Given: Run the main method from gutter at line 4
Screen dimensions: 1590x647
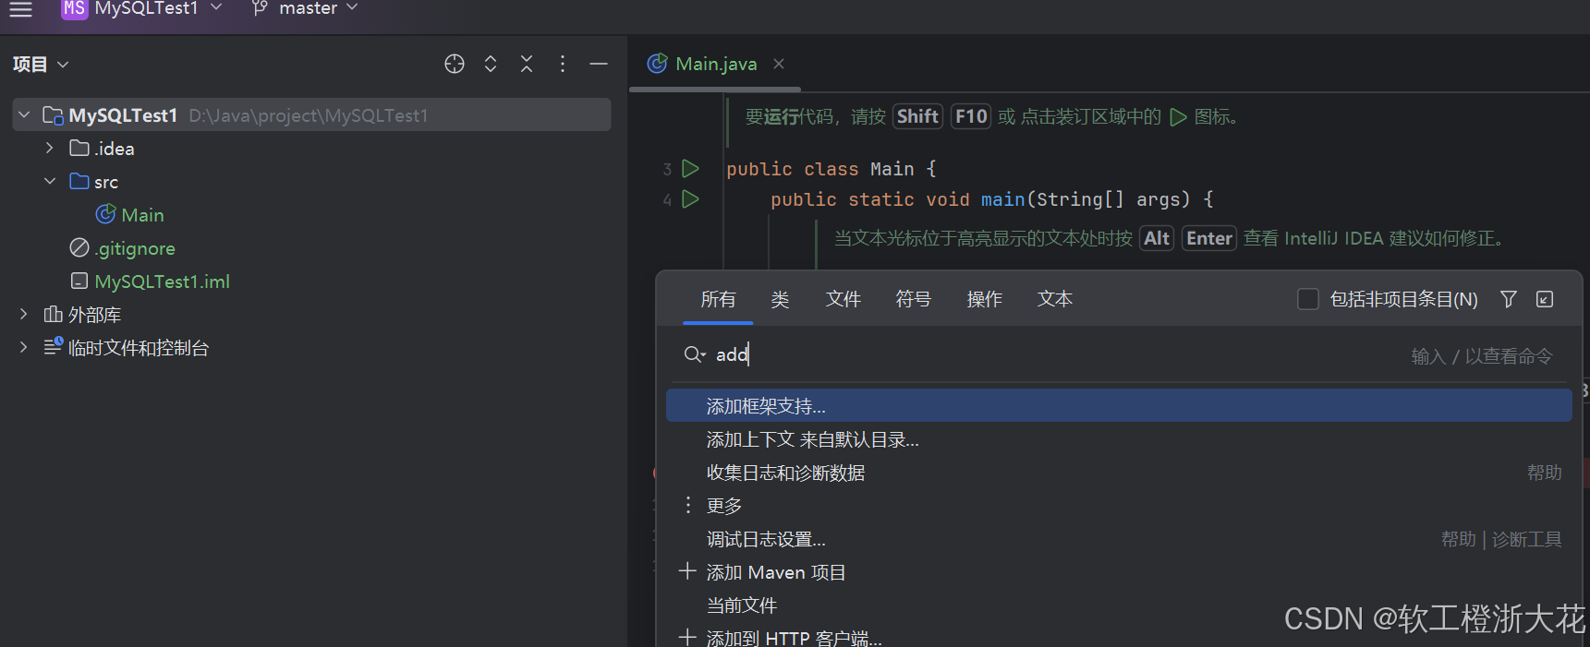Looking at the screenshot, I should (690, 199).
